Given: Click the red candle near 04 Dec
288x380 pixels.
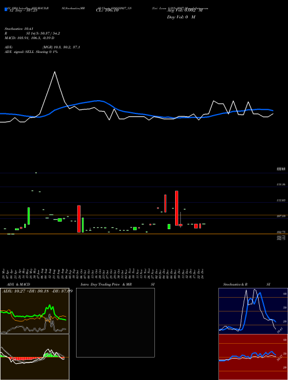Looking at the screenshot, I should click(165, 204).
